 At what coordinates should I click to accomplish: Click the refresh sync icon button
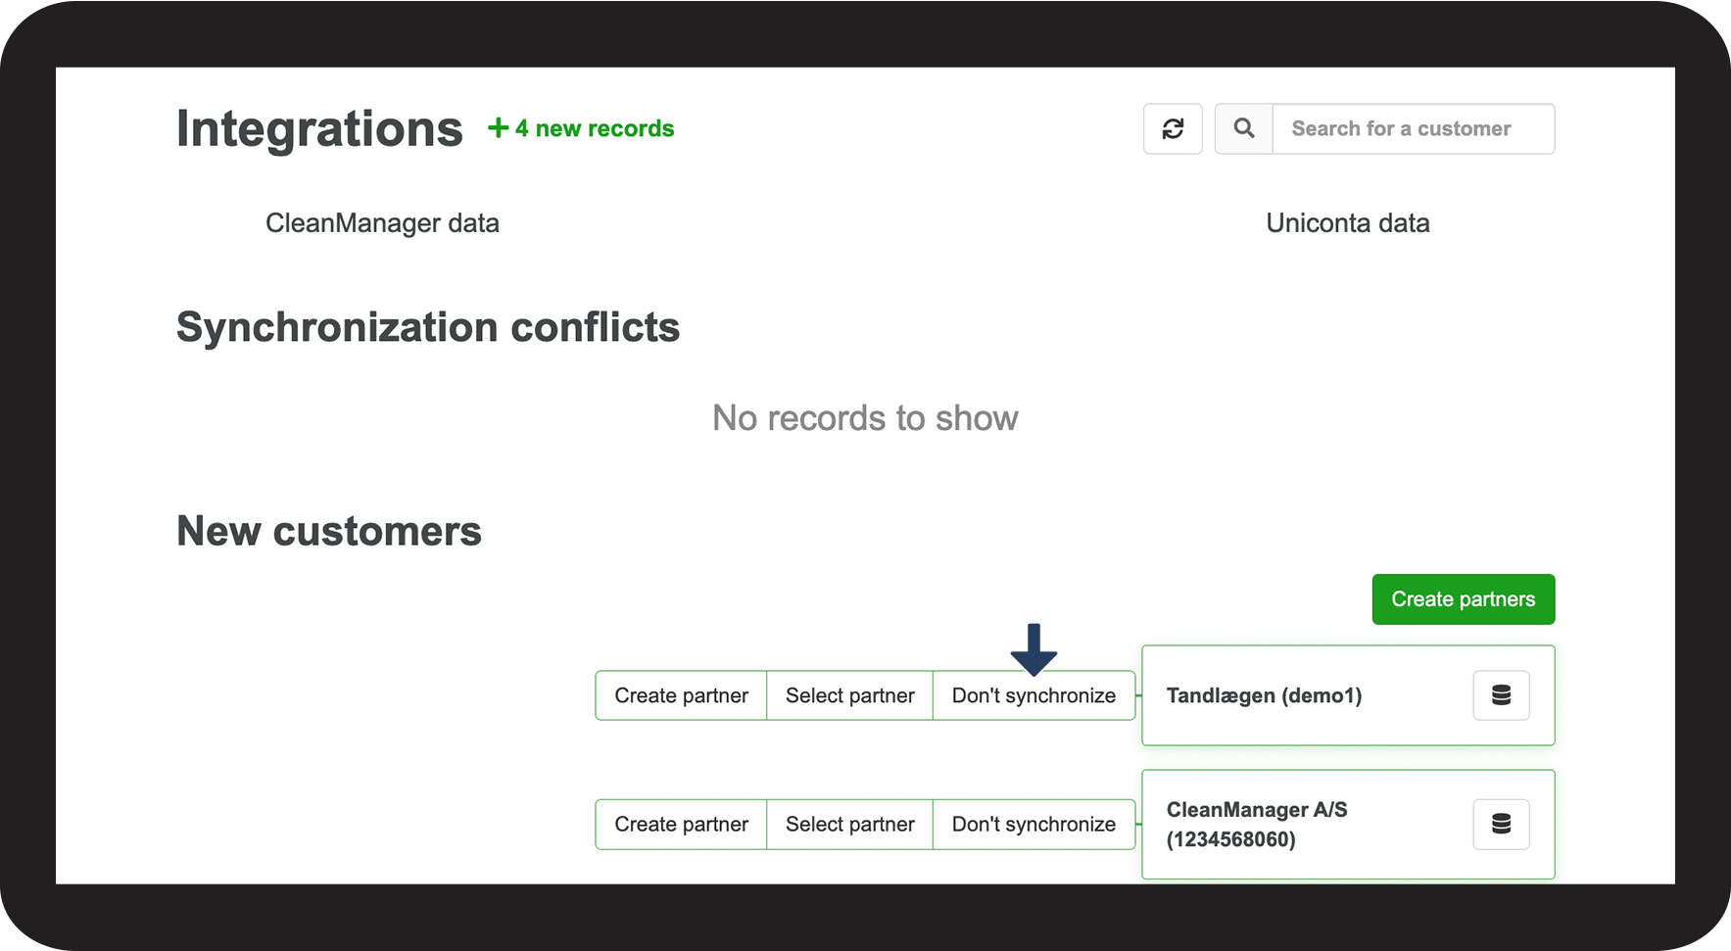coord(1173,128)
